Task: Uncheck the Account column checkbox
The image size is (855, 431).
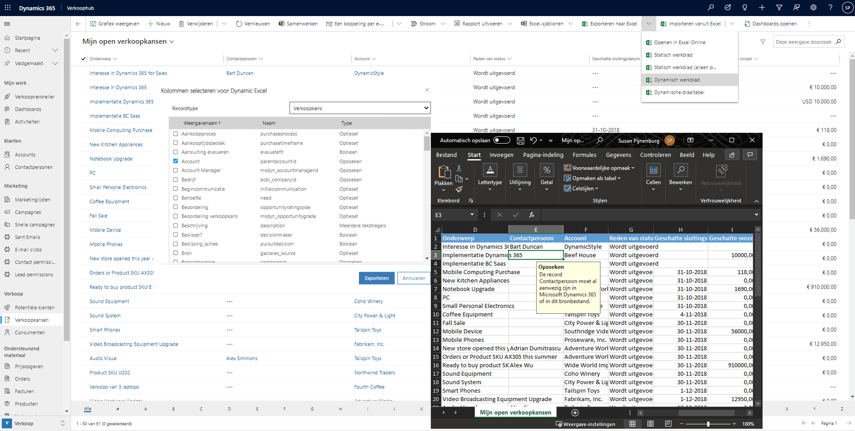Action: coord(176,161)
